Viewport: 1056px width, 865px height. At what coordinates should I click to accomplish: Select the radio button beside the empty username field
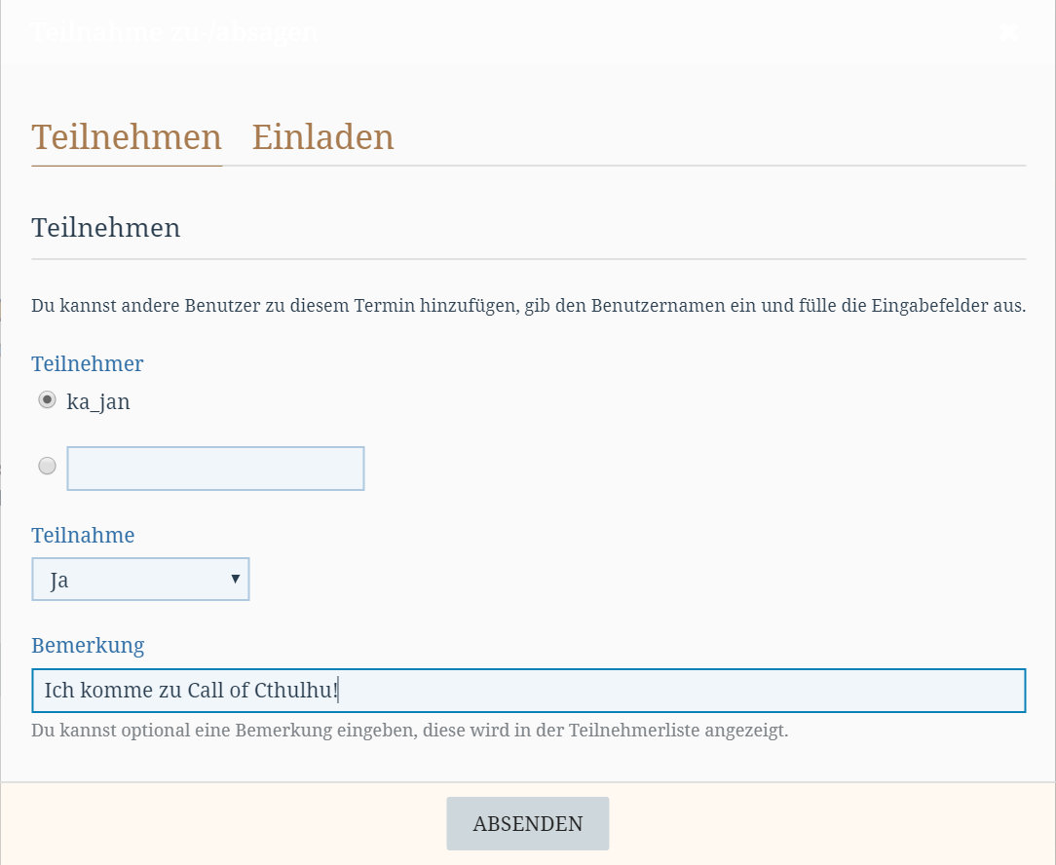click(x=47, y=467)
